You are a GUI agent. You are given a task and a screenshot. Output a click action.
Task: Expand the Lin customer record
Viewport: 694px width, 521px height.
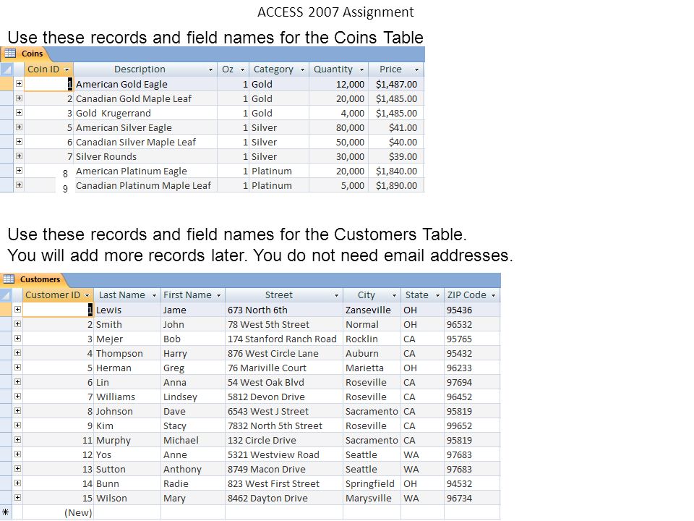tap(17, 382)
